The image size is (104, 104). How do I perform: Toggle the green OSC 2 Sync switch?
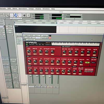coord(87,62)
